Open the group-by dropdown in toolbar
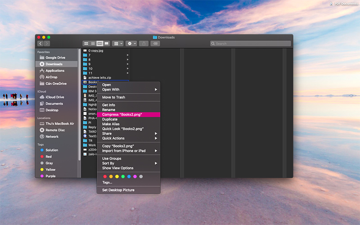The width and height of the screenshot is (360, 225). [118, 44]
